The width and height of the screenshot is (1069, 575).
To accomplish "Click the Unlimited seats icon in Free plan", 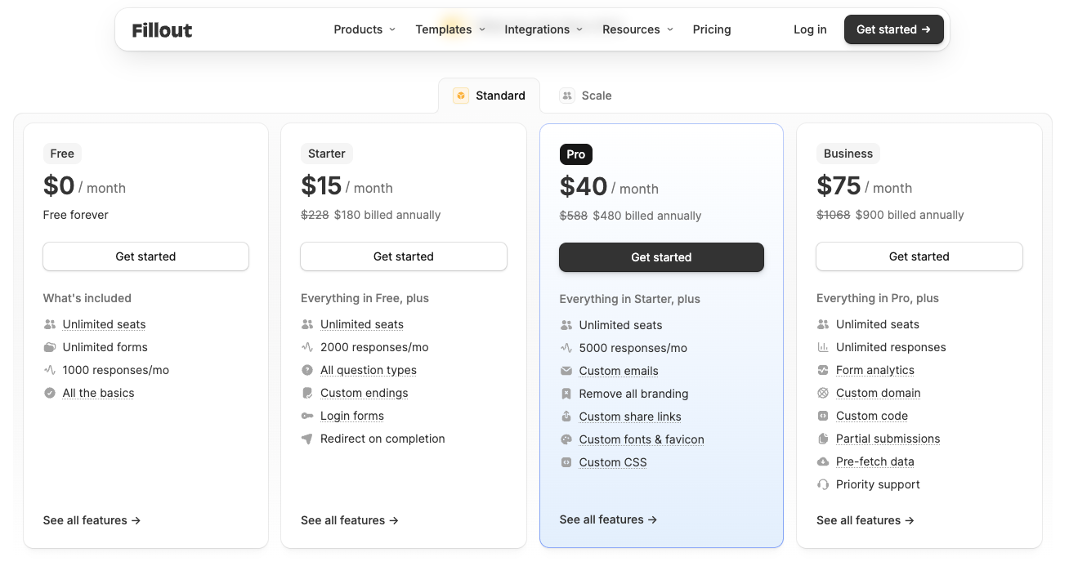I will tap(49, 323).
